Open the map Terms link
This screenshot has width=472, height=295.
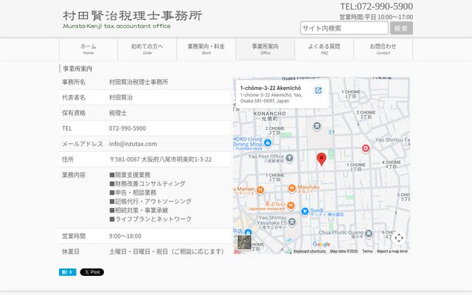pos(367,251)
